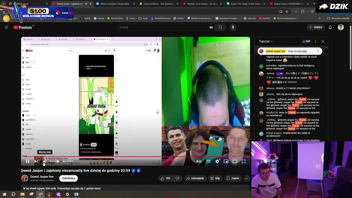Adjust the player volume slider

(54, 161)
